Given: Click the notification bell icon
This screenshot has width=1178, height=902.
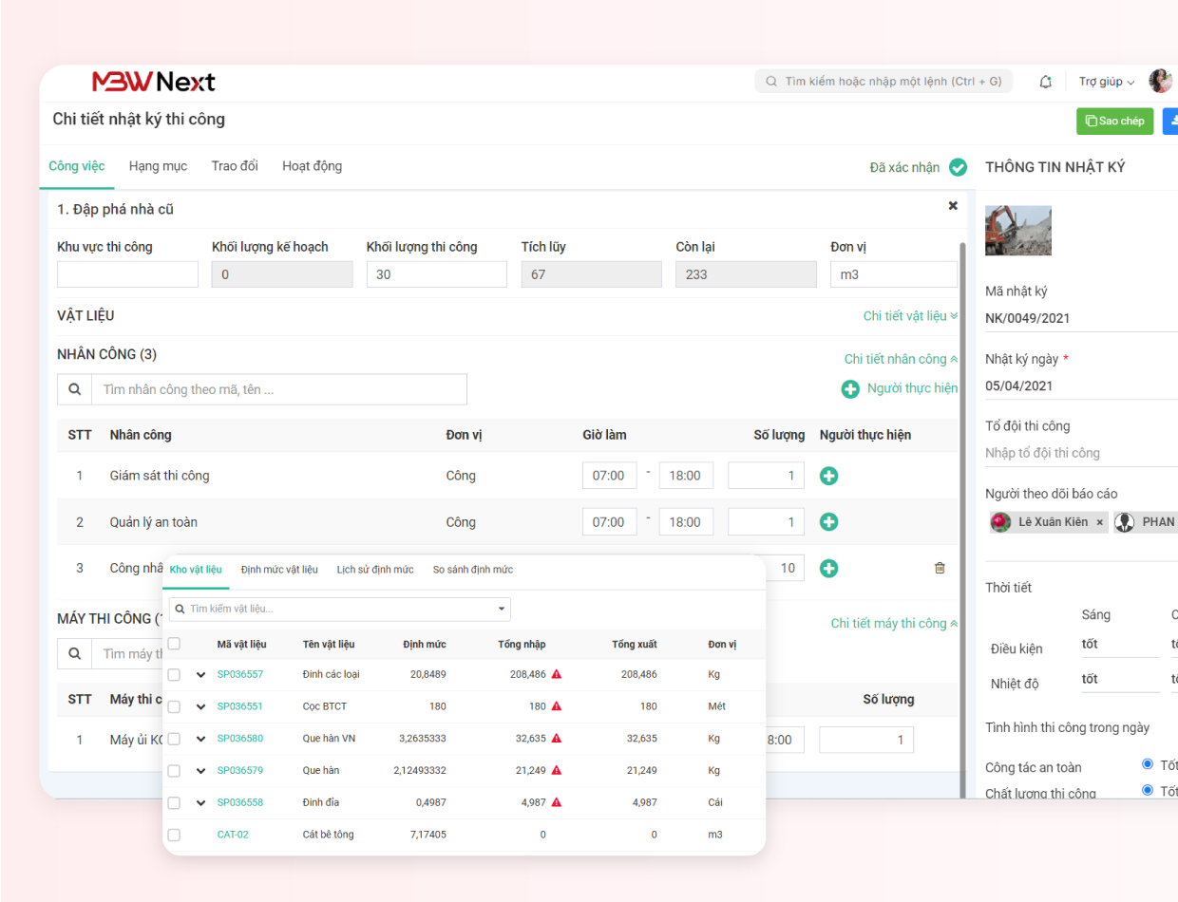Looking at the screenshot, I should click(1046, 82).
